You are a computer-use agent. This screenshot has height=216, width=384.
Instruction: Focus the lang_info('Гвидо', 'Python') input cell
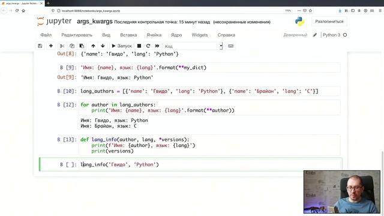(210, 164)
